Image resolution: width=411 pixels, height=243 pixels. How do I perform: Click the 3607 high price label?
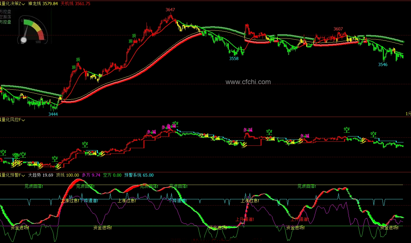click(338, 29)
